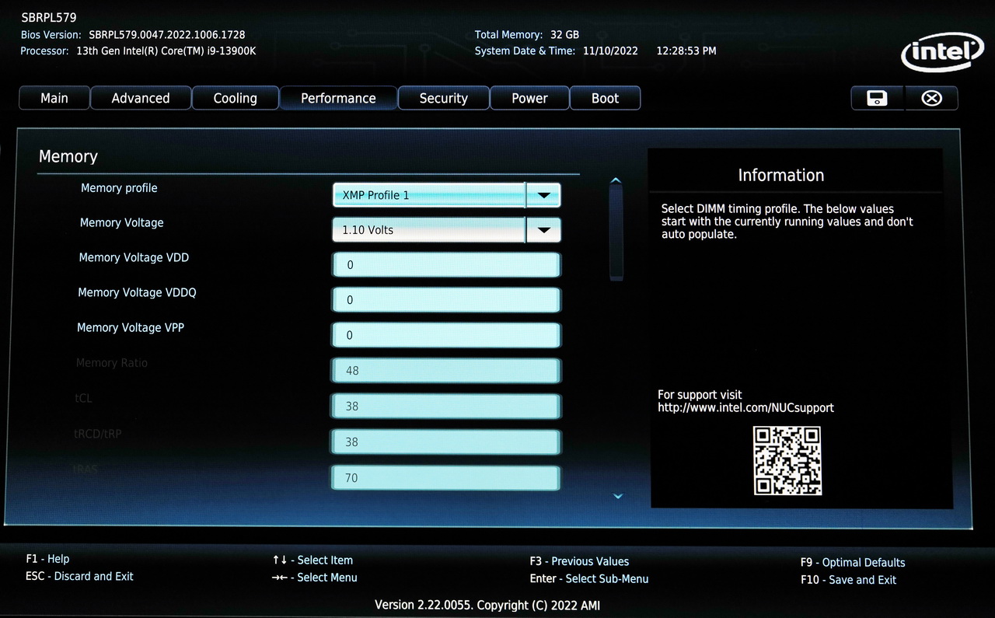Click the Select Item arrows hint
Image resolution: width=995 pixels, height=618 pixels.
pos(312,560)
